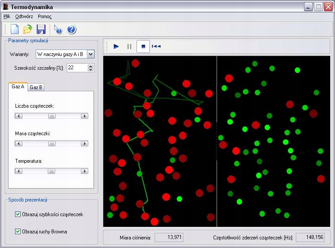Decrease Szerokość szczeliny with down arrow
Image resolution: width=335 pixels, height=248 pixels.
(x=90, y=69)
